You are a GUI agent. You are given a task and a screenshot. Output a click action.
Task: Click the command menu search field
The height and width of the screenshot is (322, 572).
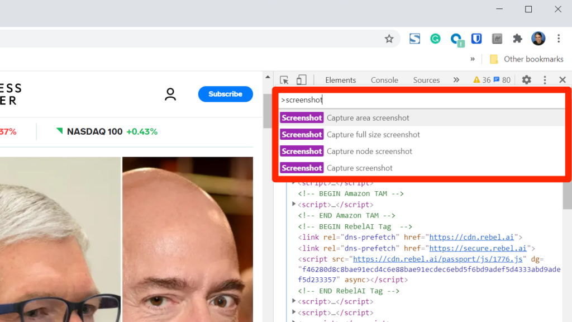click(x=422, y=100)
